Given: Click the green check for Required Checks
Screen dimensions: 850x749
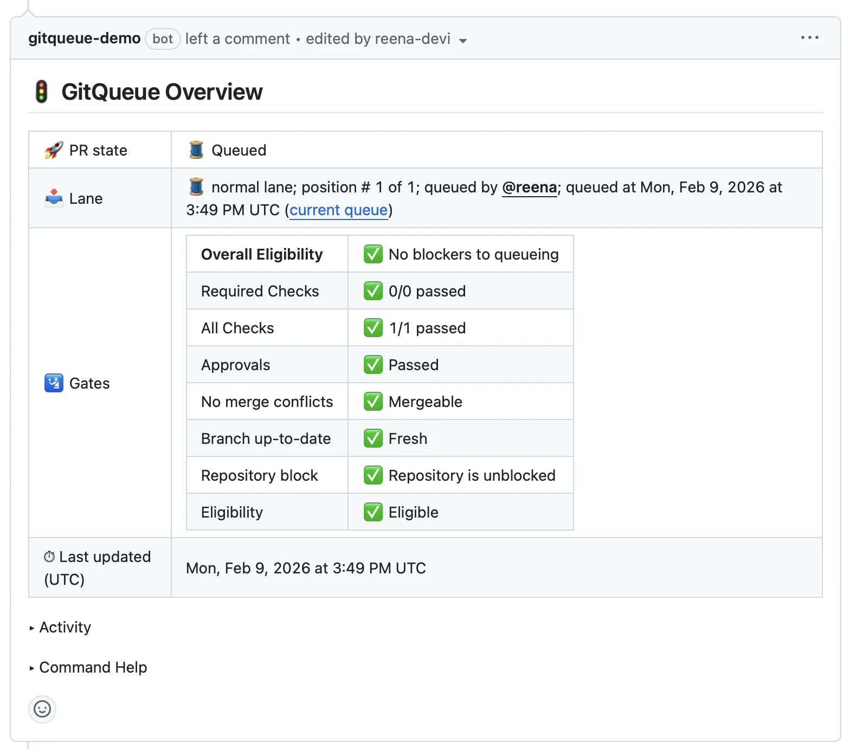Looking at the screenshot, I should (x=373, y=290).
